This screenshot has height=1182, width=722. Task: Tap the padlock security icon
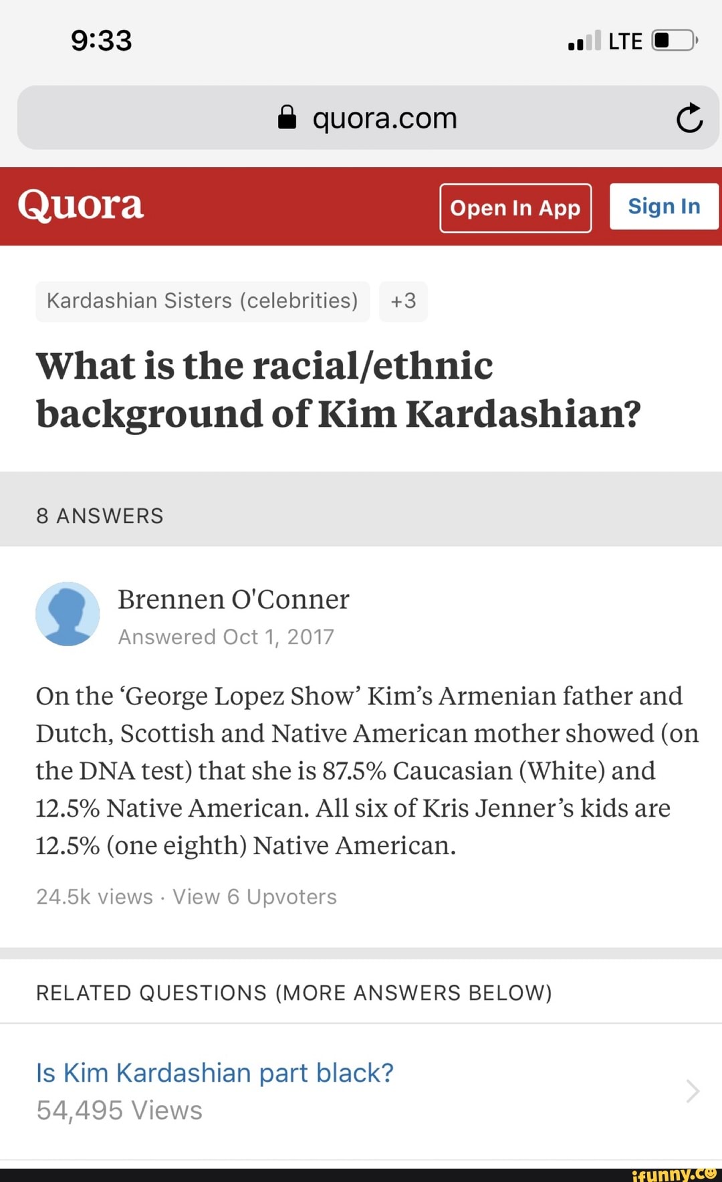pyautogui.click(x=287, y=117)
